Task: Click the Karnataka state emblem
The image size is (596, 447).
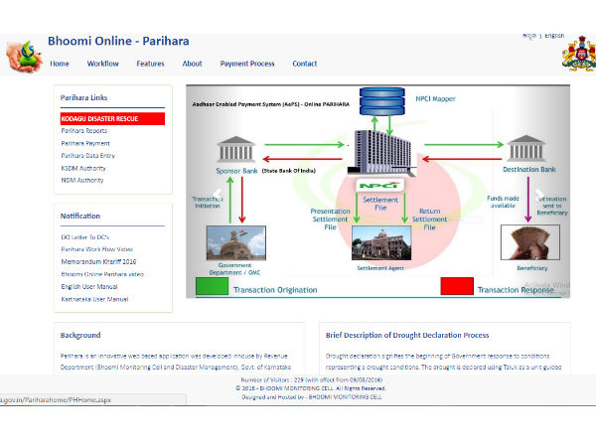Action: coord(580,54)
